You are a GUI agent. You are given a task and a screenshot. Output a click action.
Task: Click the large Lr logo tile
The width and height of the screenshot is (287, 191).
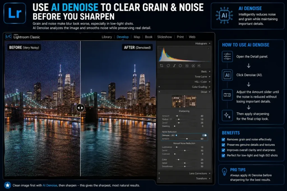tap(15, 13)
